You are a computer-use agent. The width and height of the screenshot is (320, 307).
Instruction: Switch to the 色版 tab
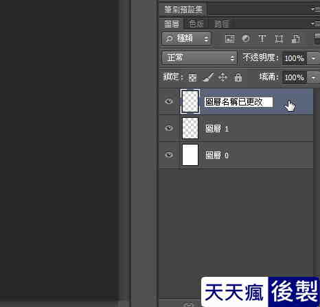point(196,23)
